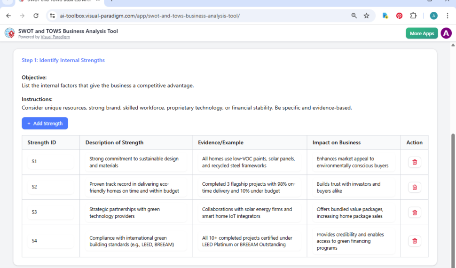Open the More Apps button
This screenshot has height=268, width=456.
point(422,33)
